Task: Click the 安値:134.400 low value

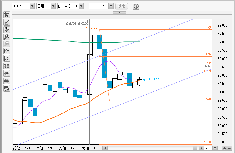Action: pos(69,148)
